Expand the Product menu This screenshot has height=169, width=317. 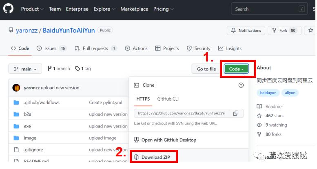32,9
